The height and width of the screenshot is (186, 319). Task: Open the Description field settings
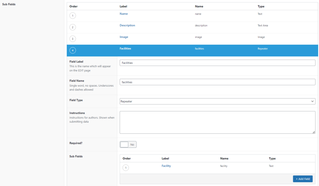coord(127,25)
